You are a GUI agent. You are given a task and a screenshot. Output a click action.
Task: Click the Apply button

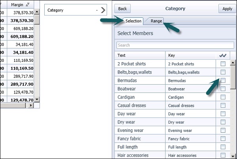(227, 9)
